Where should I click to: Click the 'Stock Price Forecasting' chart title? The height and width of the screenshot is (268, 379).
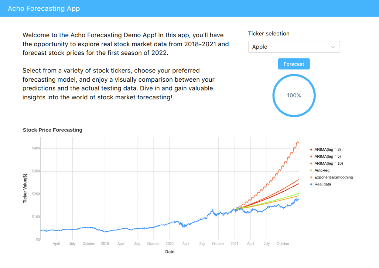[x=52, y=130]
